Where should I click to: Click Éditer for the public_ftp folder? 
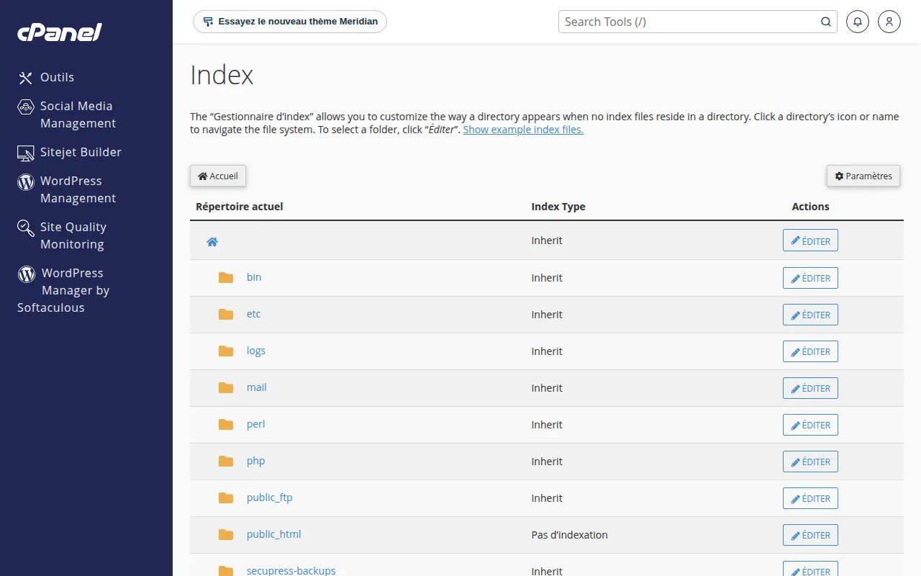coord(810,498)
